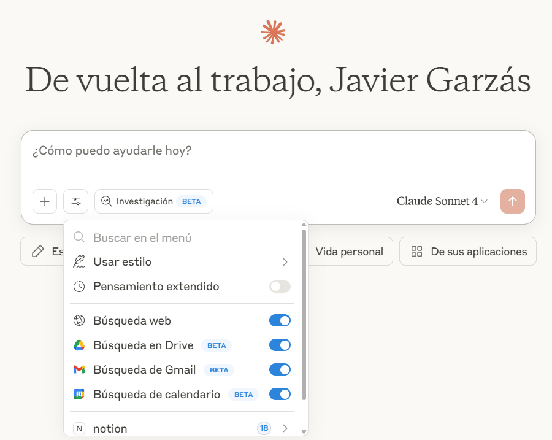The height and width of the screenshot is (440, 552).
Task: Click the Google Calendar icon
Action: (79, 395)
